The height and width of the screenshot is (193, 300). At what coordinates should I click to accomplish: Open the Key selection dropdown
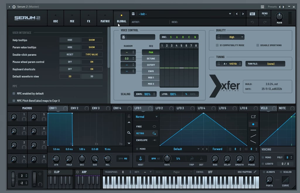[151, 172]
